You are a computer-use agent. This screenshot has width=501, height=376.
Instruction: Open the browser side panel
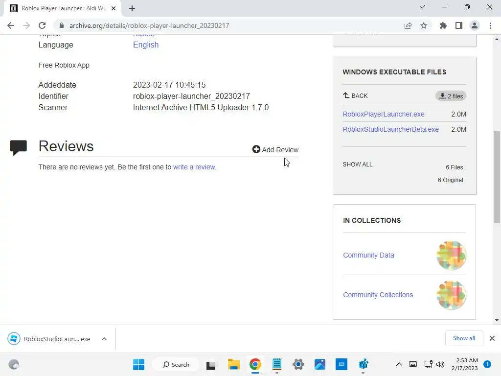[x=459, y=25]
